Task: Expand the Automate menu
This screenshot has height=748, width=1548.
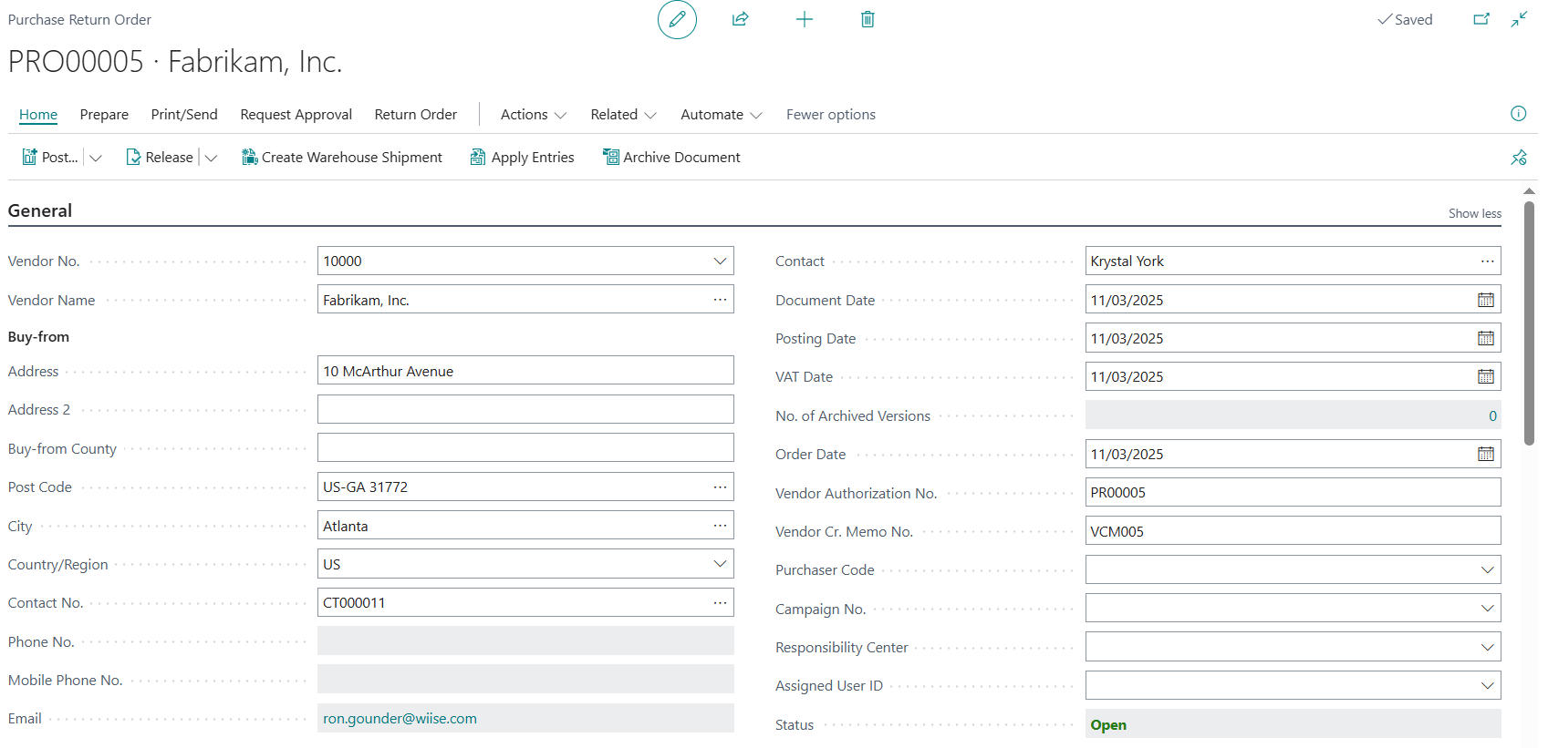Action: (721, 115)
